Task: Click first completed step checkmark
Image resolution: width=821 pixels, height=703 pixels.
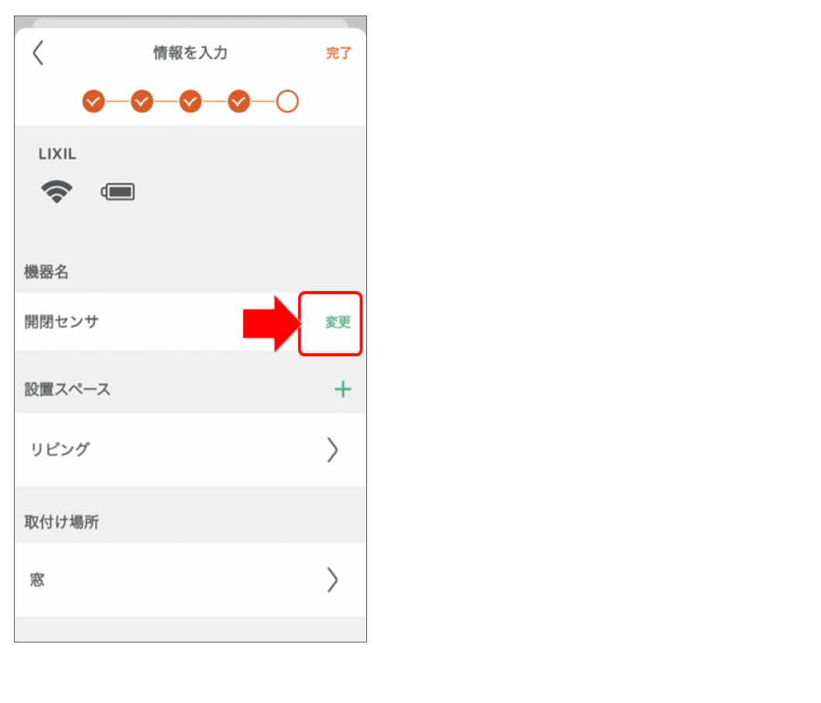Action: (93, 102)
